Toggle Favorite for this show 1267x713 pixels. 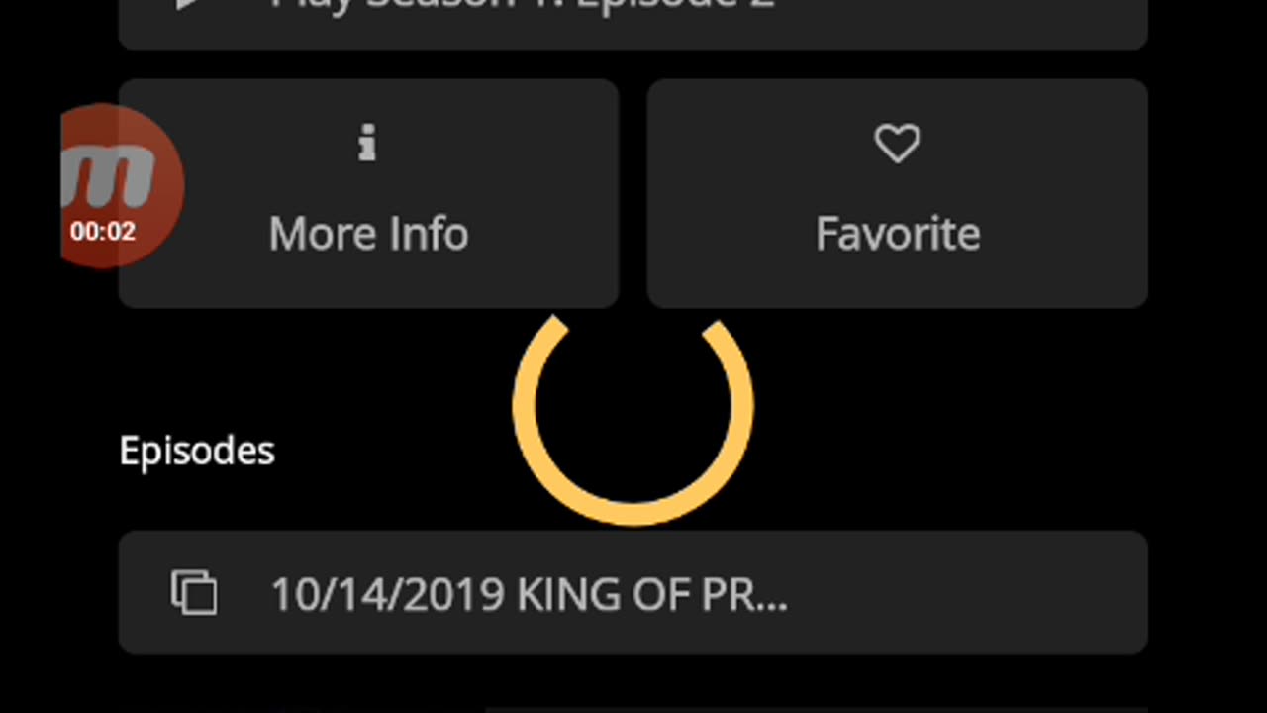pos(897,194)
